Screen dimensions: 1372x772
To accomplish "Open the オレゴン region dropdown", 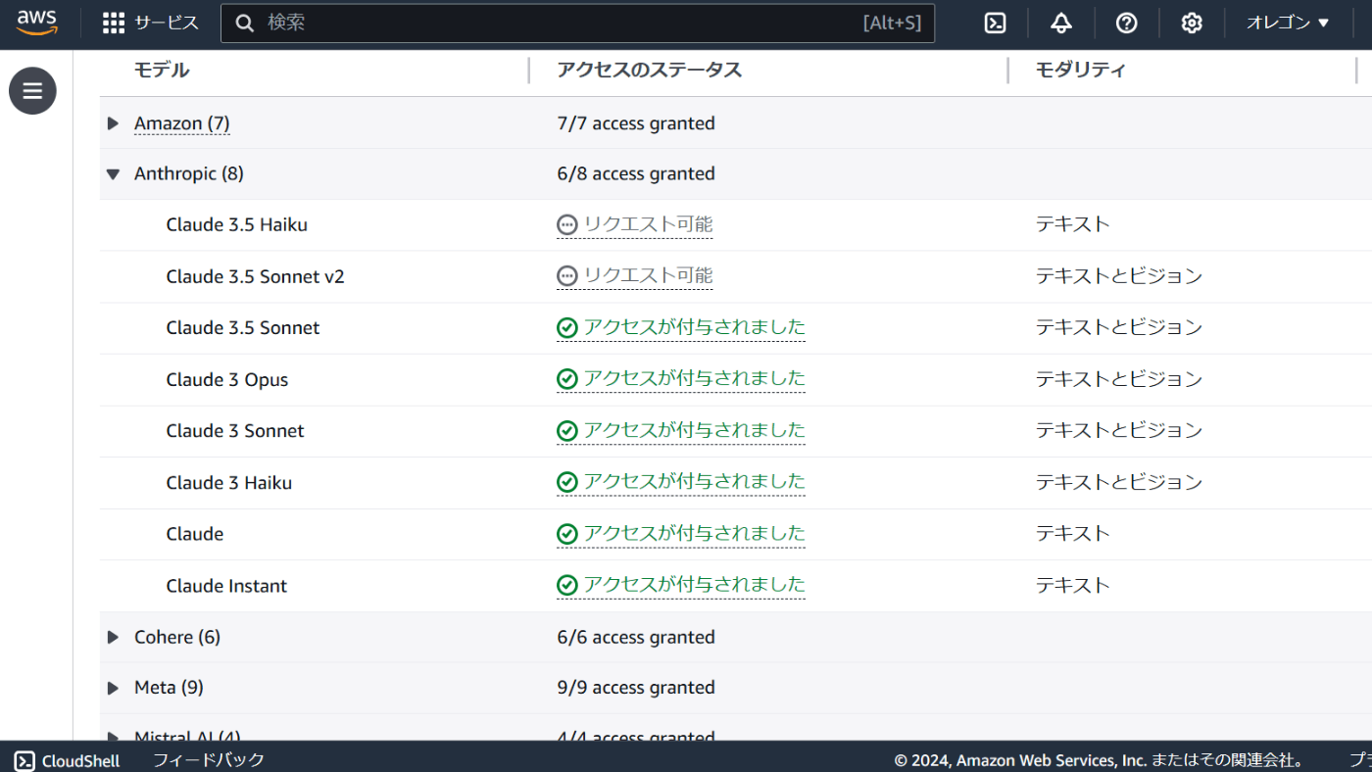I will [1288, 23].
